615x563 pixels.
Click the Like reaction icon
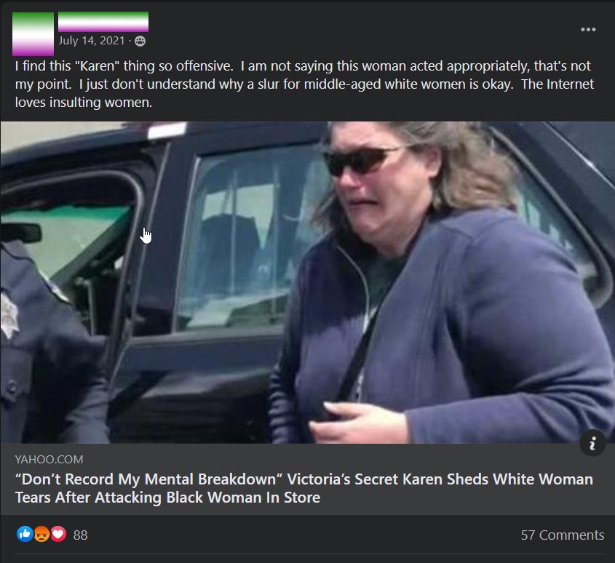click(x=25, y=534)
